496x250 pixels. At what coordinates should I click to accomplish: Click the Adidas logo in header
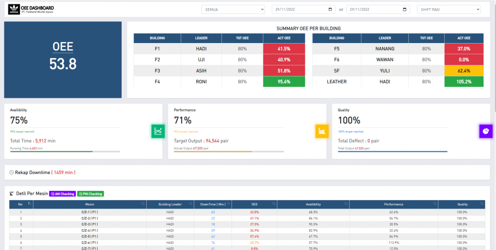tap(14, 10)
